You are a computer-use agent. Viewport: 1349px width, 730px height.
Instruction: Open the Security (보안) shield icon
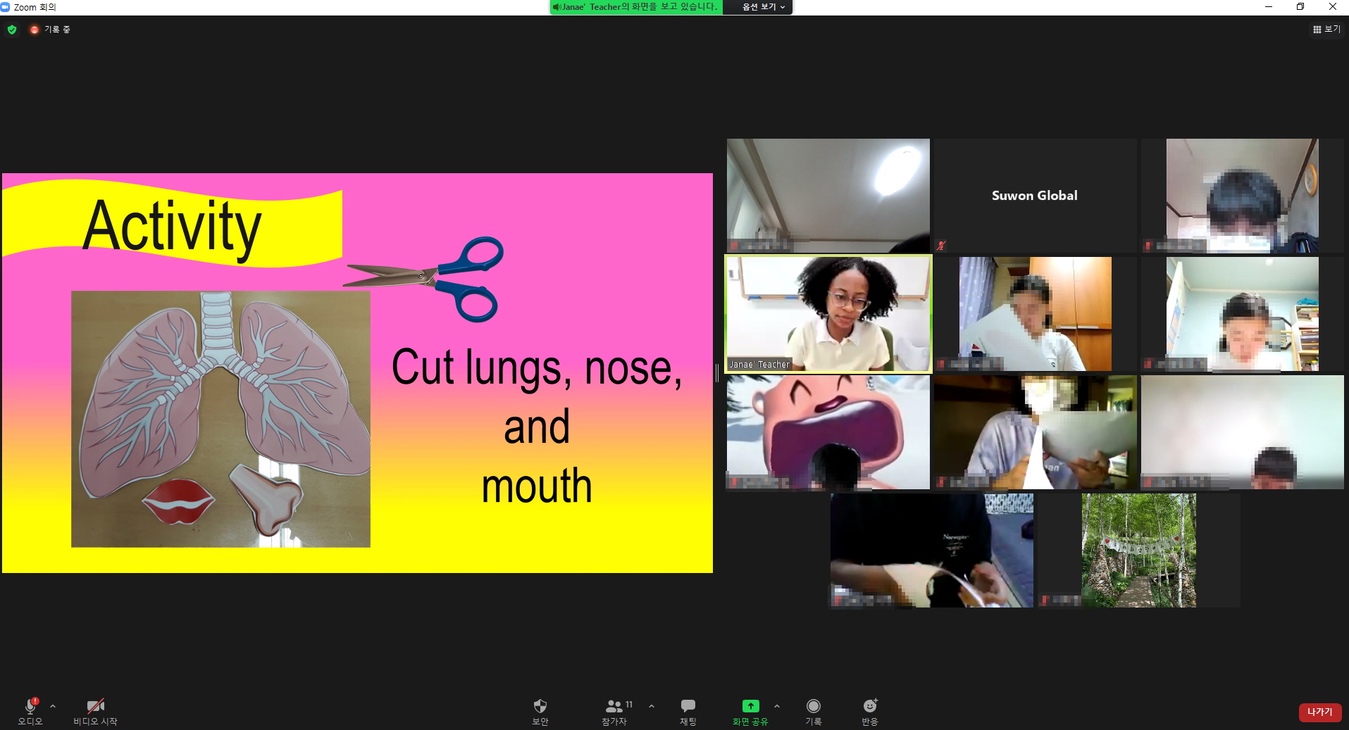tap(540, 707)
